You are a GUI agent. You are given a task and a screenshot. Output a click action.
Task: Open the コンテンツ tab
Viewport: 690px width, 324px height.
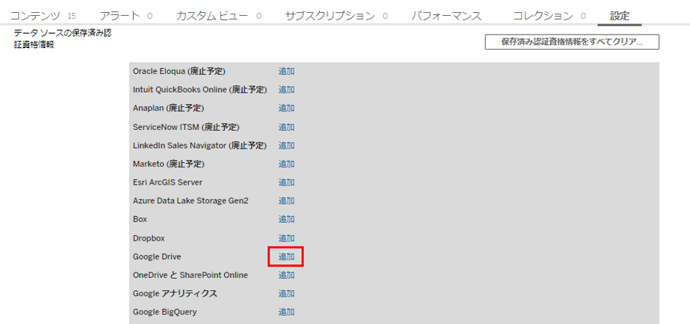point(42,17)
